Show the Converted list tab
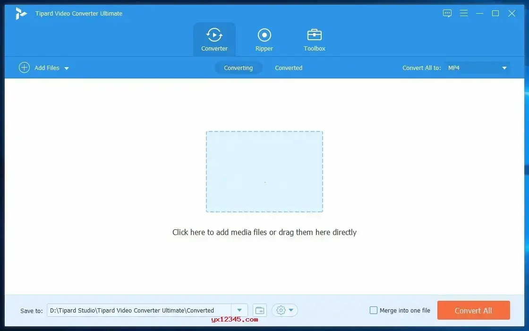The width and height of the screenshot is (529, 331). pyautogui.click(x=289, y=68)
